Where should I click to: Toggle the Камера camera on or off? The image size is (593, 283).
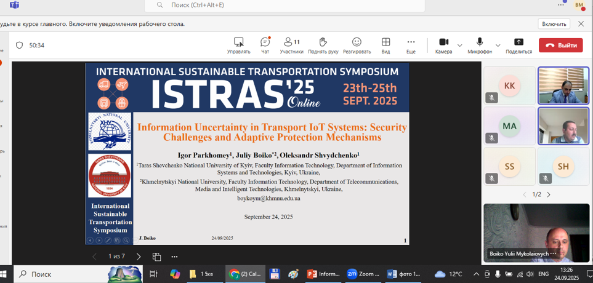pos(443,45)
